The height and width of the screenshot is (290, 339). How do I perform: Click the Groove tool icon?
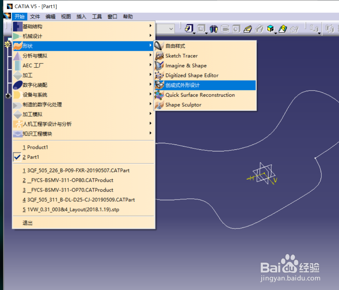coord(225,29)
